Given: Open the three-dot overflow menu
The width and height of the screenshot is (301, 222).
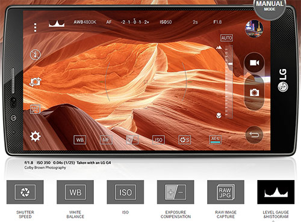Looking at the screenshot, I should click(36, 28).
